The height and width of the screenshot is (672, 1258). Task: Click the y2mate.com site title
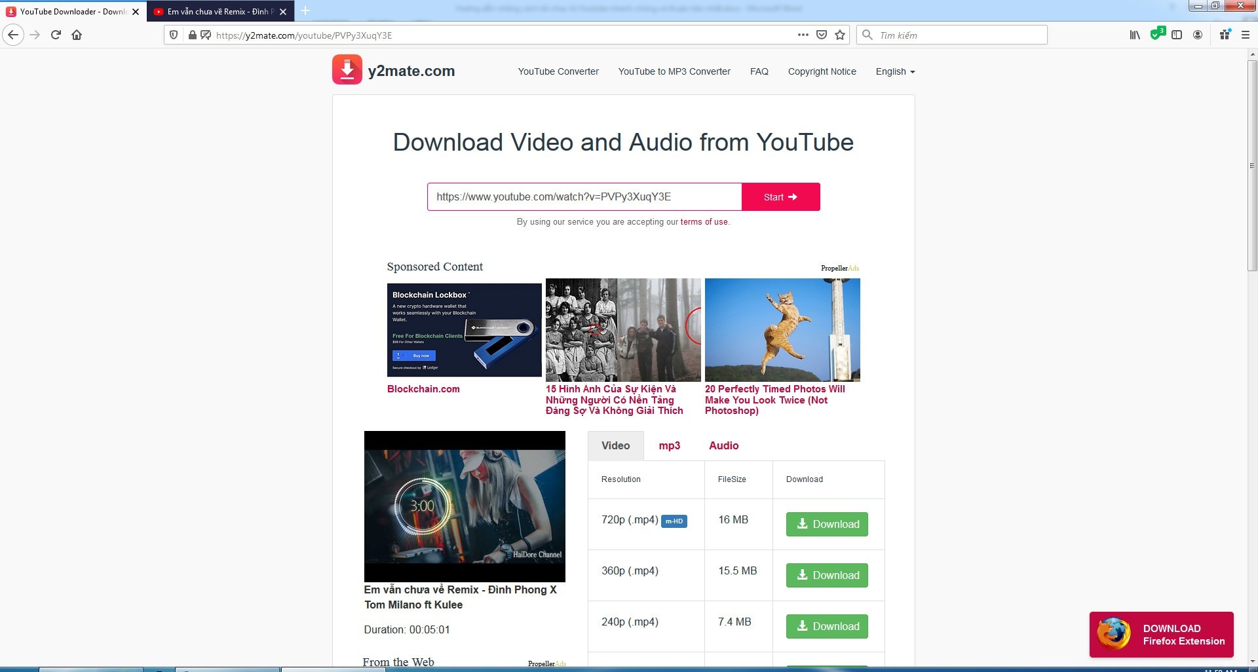(x=411, y=71)
